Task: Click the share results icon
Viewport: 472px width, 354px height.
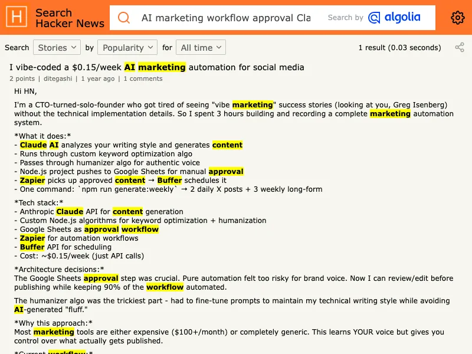Action: 460,47
